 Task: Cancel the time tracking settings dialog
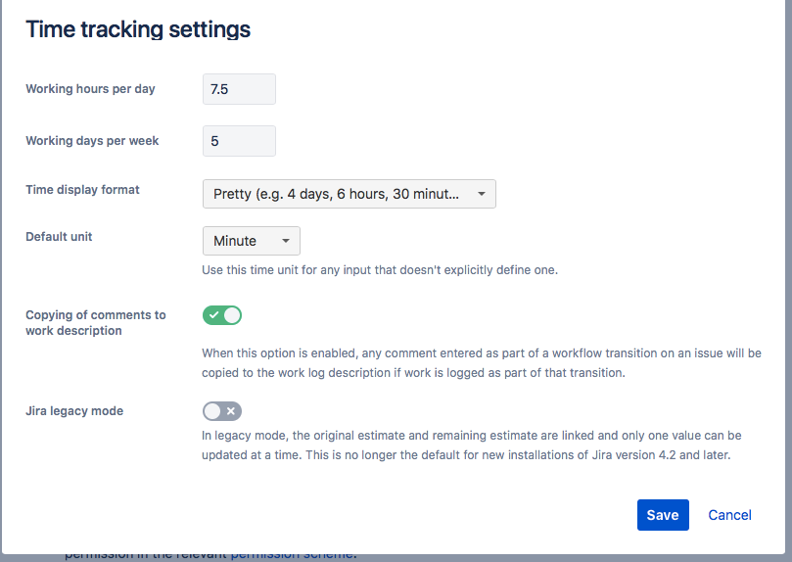(729, 515)
